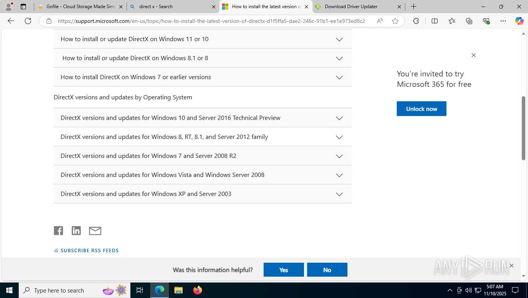
Task: Open Read aloud in address bar
Action: [x=380, y=21]
